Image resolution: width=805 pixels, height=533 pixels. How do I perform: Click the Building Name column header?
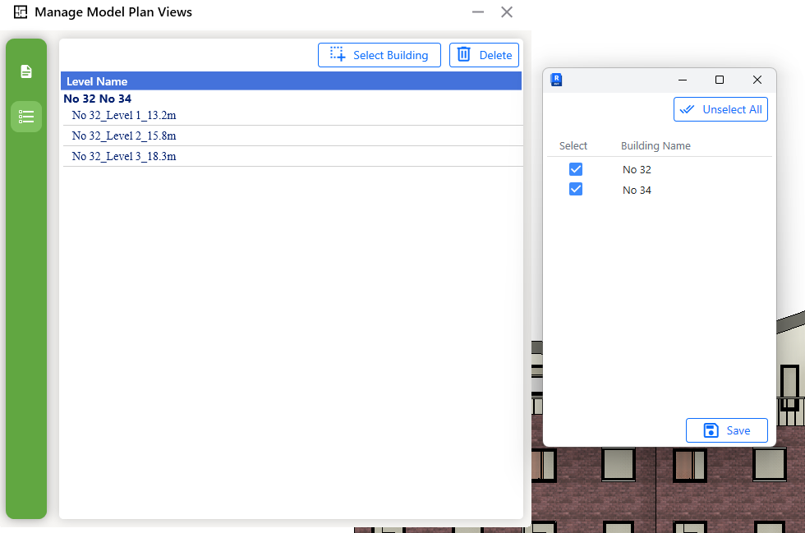tap(655, 146)
